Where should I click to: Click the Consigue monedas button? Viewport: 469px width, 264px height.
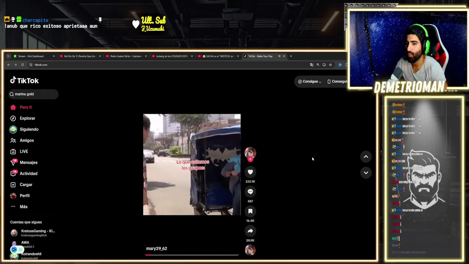(x=310, y=81)
